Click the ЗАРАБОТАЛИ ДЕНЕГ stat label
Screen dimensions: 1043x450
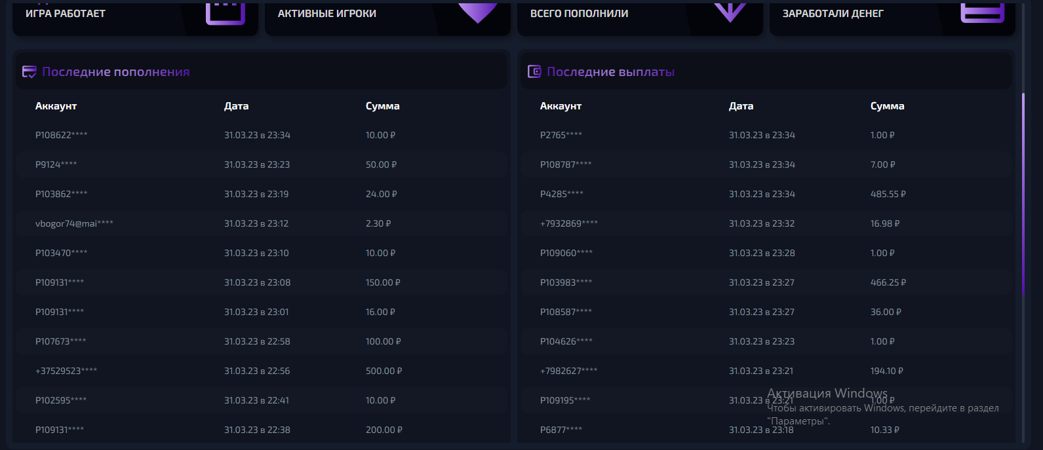pos(833,14)
